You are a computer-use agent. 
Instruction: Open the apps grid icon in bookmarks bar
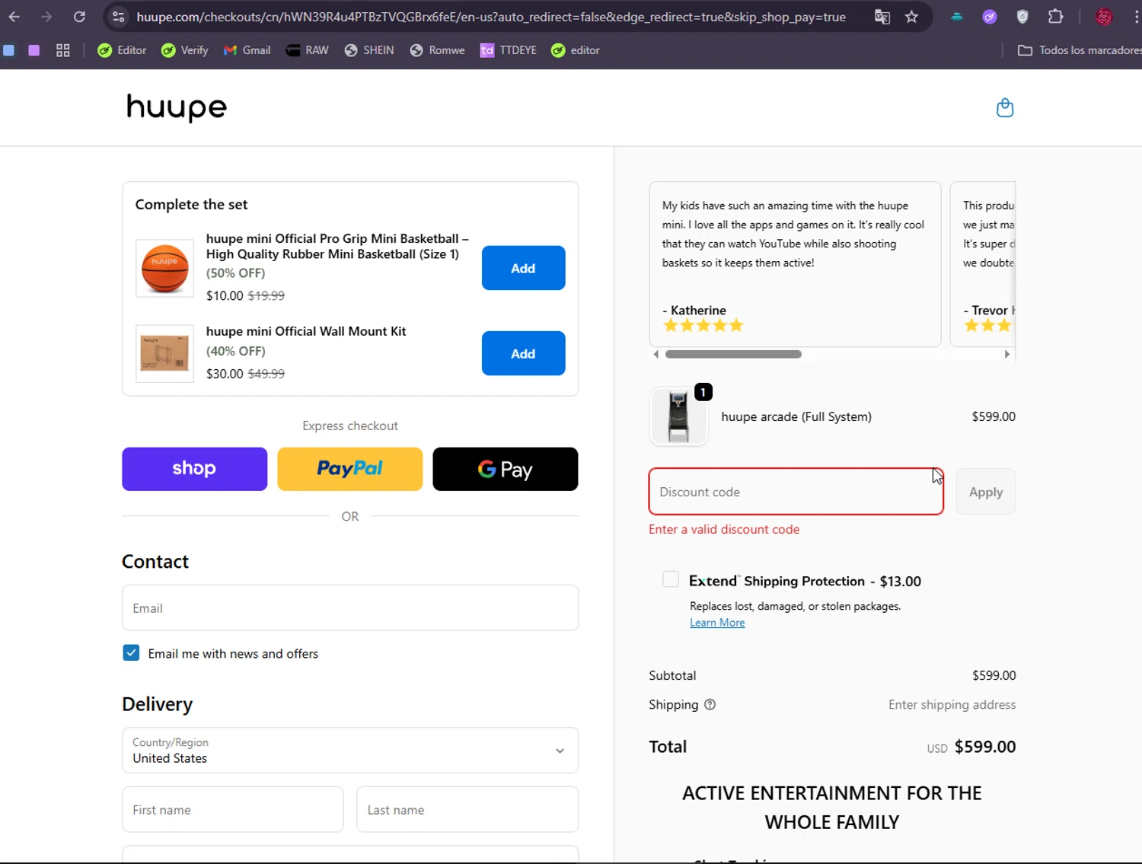[x=63, y=50]
